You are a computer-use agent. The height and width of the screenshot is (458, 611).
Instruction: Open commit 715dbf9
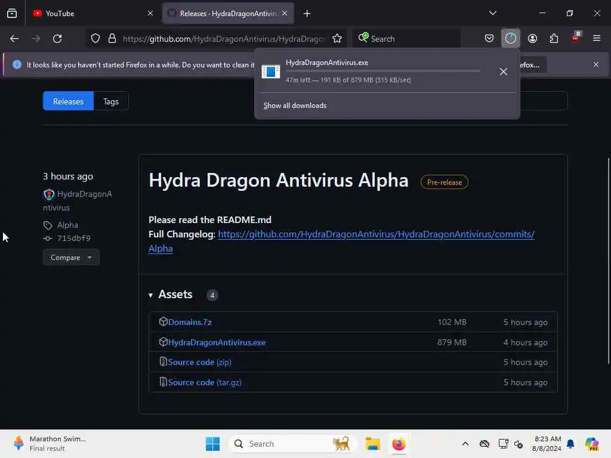point(73,239)
